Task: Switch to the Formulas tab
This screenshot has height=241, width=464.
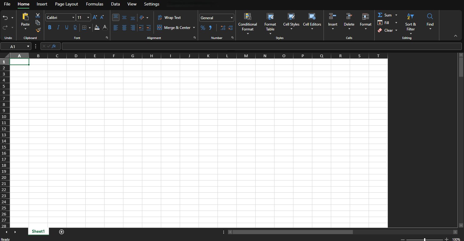Action: pyautogui.click(x=95, y=4)
